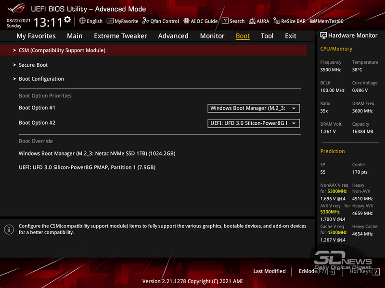Click the Boot Option #1 label
The height and width of the screenshot is (288, 385).
(37, 108)
